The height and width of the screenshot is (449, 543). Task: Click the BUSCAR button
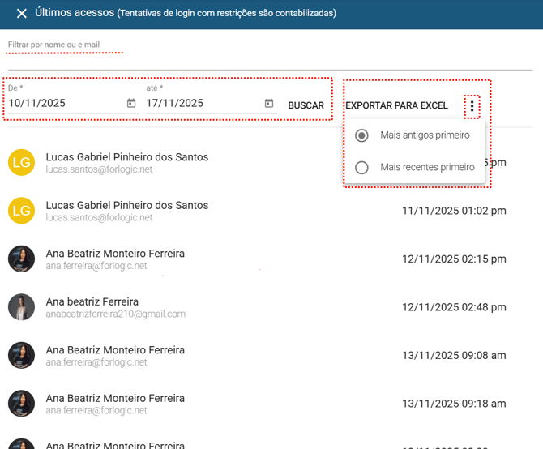click(x=306, y=106)
